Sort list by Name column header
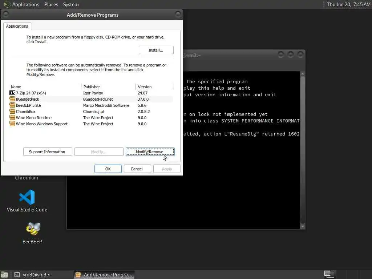372x279 pixels. click(x=45, y=87)
